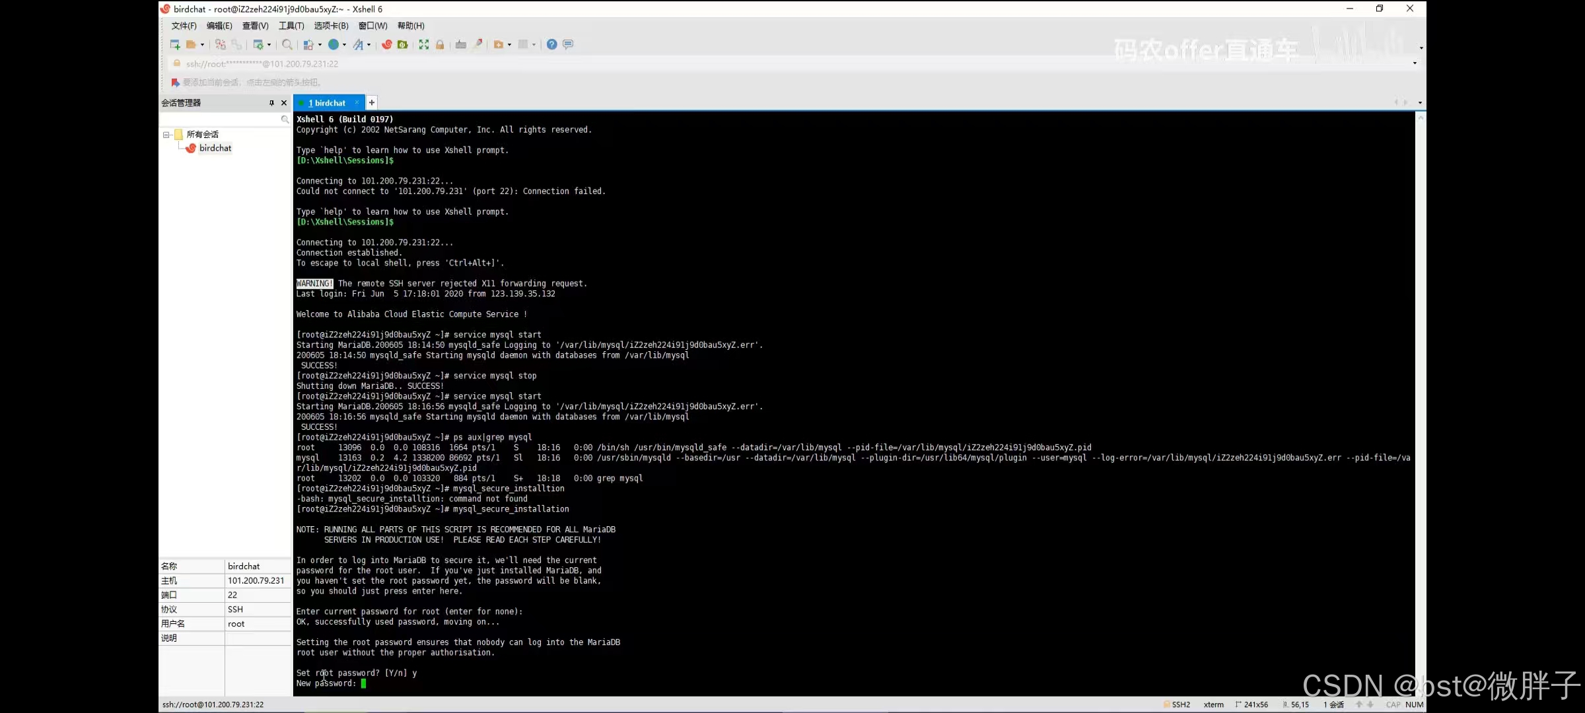The height and width of the screenshot is (713, 1585).
Task: Add a new tab with plus button
Action: [x=372, y=102]
